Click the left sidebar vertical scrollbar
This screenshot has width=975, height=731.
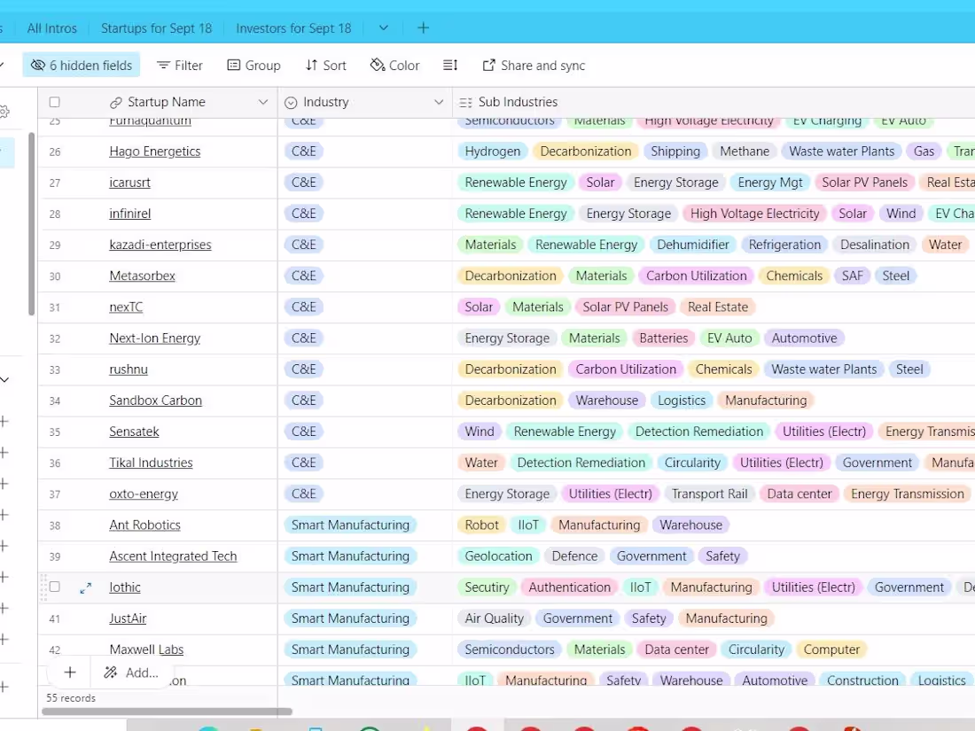(x=31, y=224)
